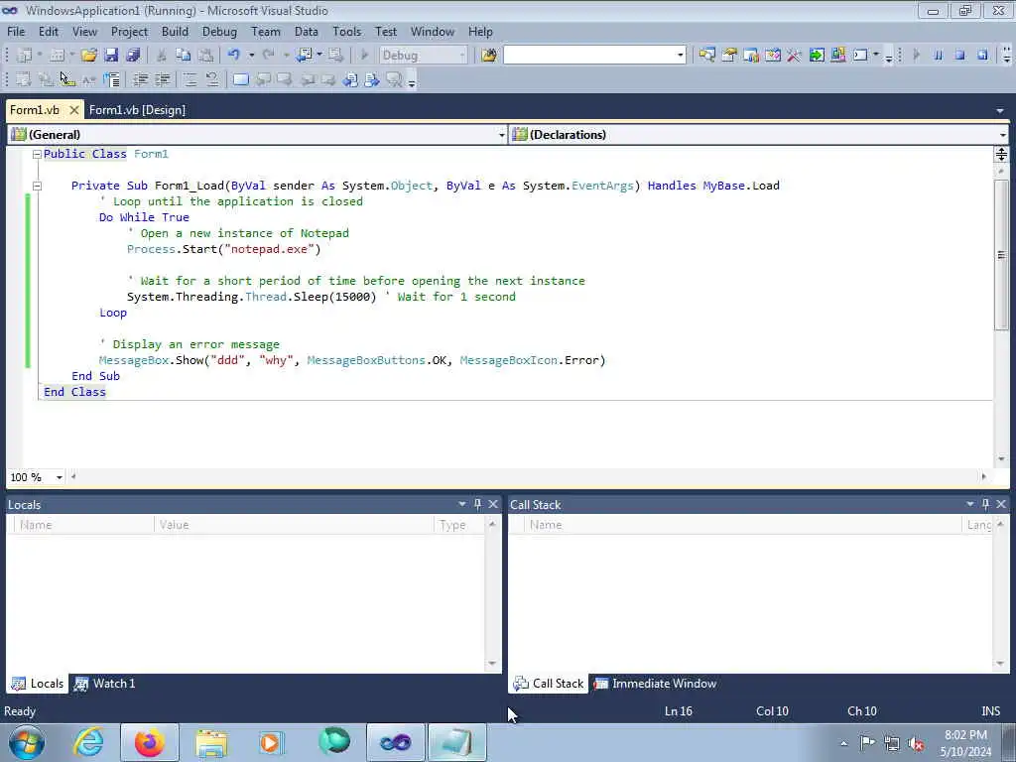Click the editor vertical scrollbar thumb
This screenshot has width=1016, height=762.
click(1001, 255)
